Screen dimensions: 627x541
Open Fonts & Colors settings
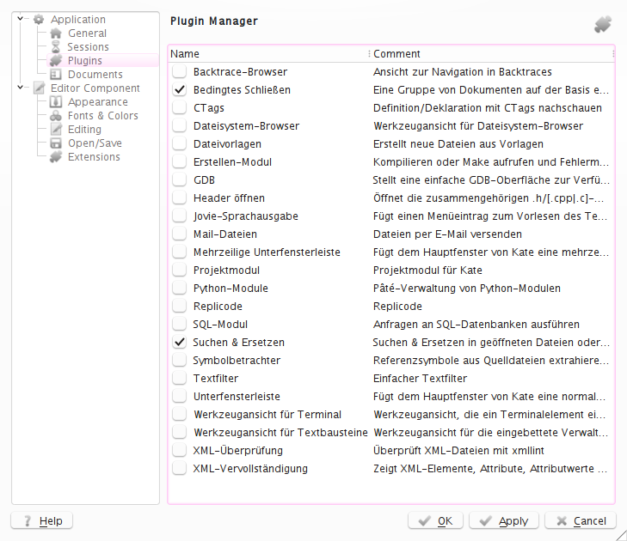pyautogui.click(x=103, y=115)
